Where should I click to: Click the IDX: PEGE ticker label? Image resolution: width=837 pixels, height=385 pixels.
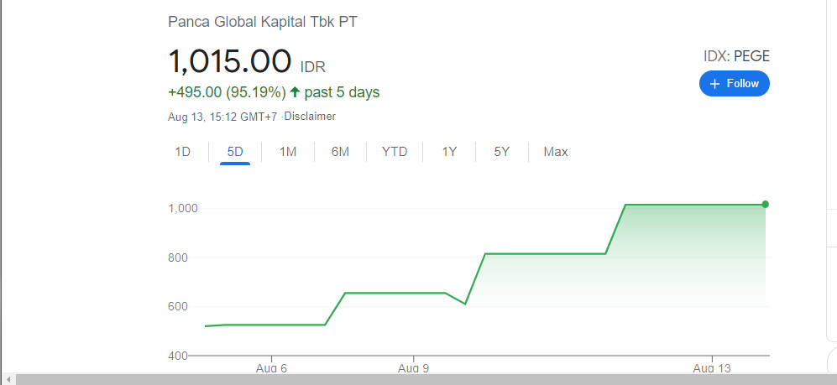(x=736, y=57)
